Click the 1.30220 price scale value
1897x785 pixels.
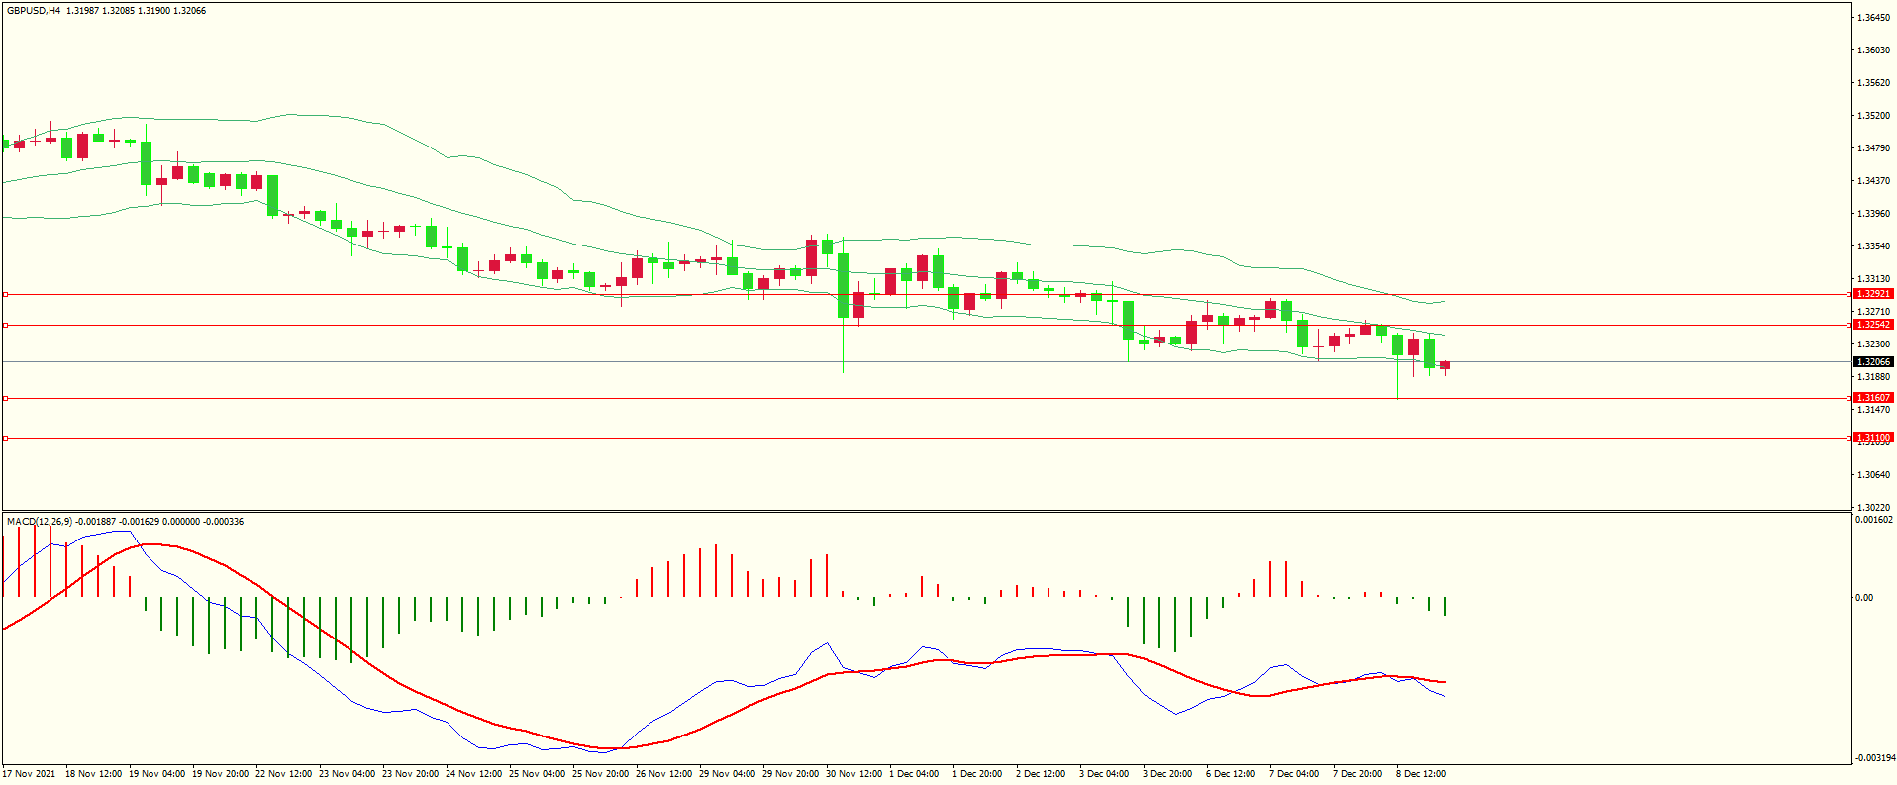tap(1873, 507)
